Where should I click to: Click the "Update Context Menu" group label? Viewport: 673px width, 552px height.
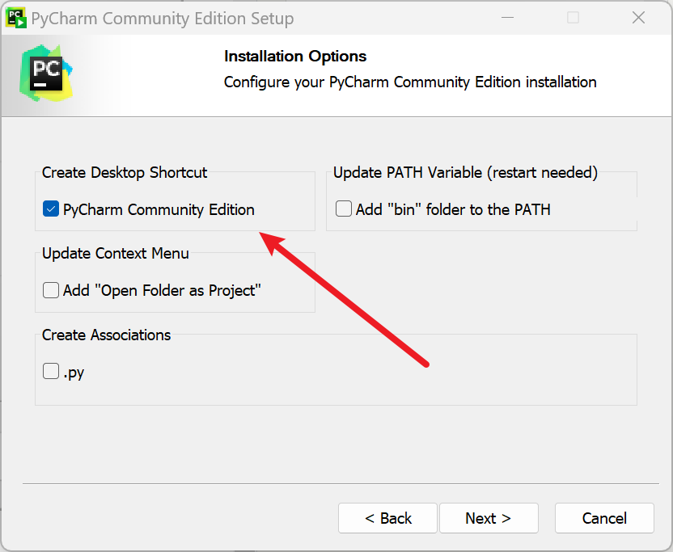pyautogui.click(x=116, y=253)
